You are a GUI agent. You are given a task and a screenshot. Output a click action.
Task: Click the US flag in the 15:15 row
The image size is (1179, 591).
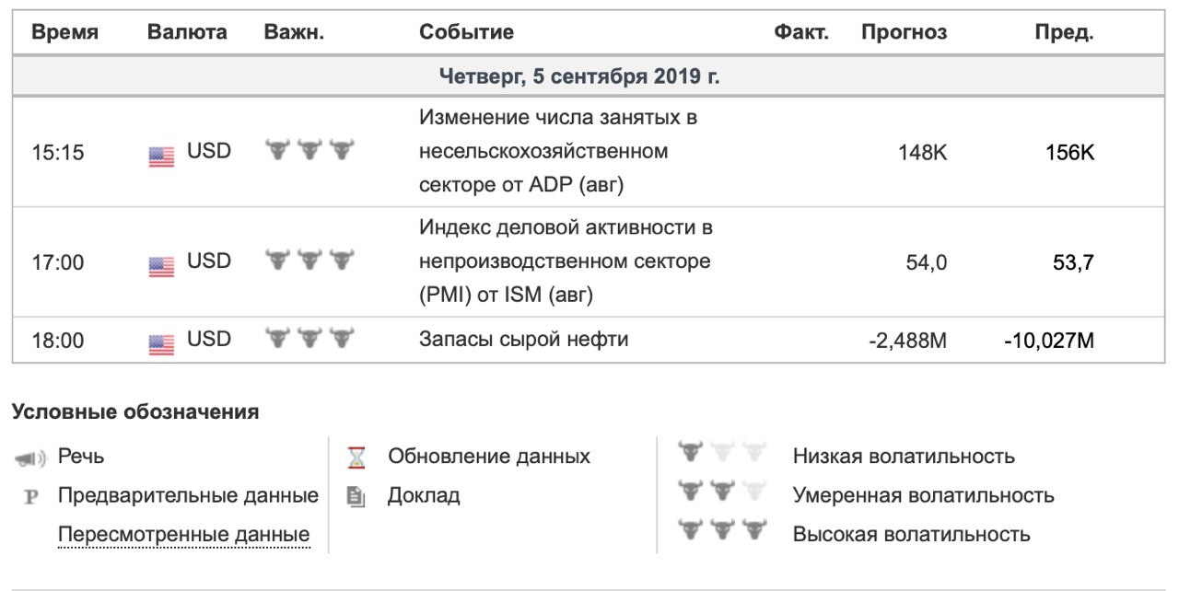tap(161, 157)
